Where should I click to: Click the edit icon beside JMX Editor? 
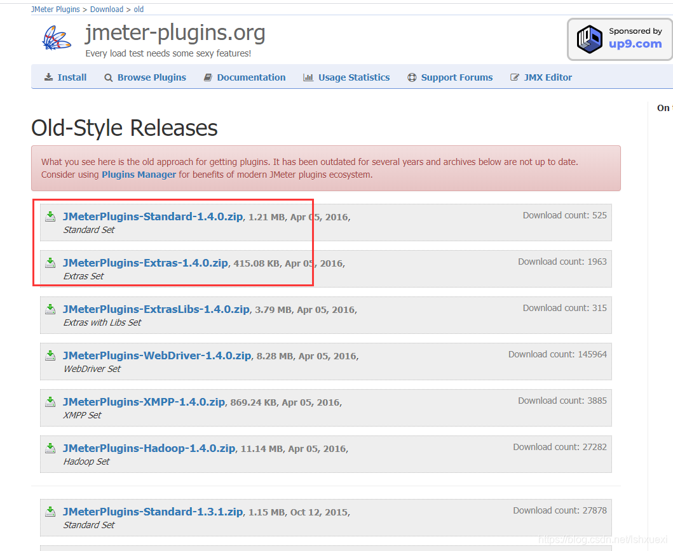click(515, 77)
